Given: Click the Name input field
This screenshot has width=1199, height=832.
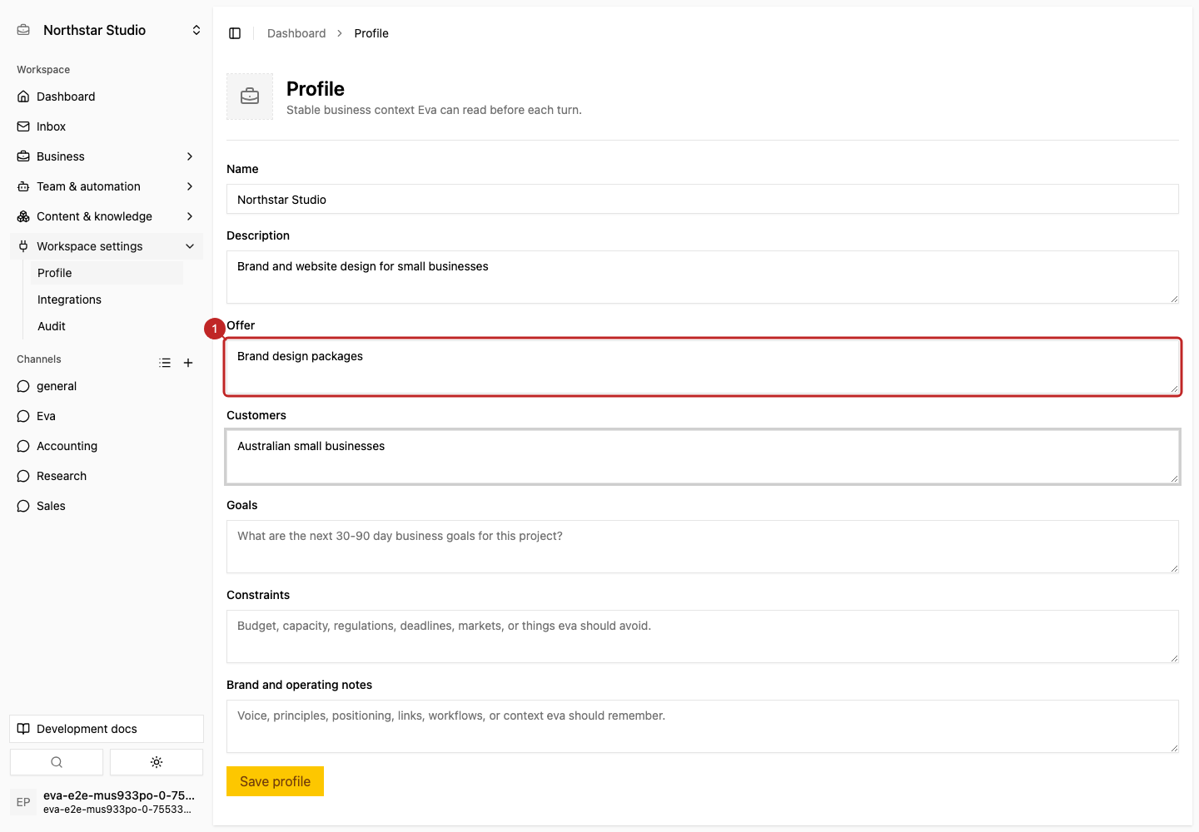Looking at the screenshot, I should point(703,200).
